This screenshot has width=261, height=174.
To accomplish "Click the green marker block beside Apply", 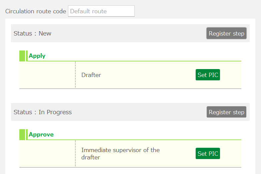I will (22, 56).
